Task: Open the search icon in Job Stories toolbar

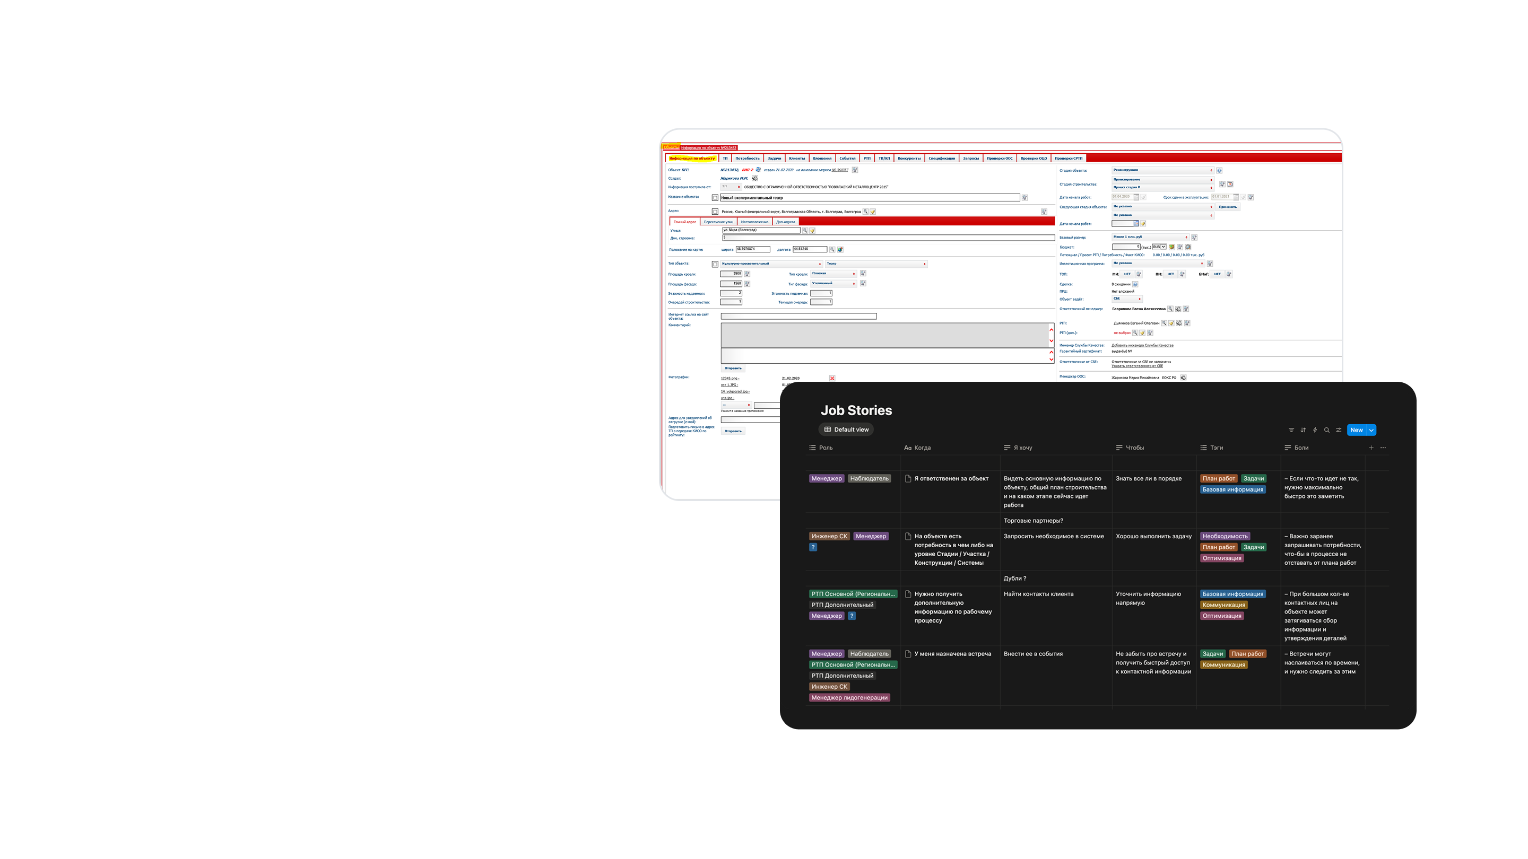Action: point(1327,430)
